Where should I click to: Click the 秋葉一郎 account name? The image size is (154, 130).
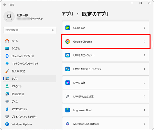(22, 15)
